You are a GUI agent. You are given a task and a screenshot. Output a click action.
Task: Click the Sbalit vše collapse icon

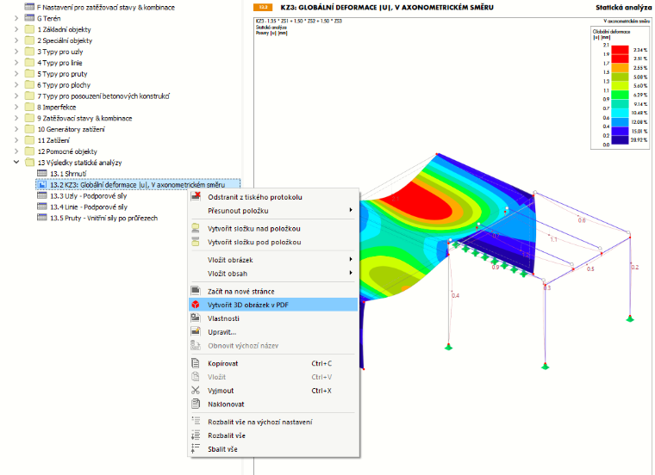coord(196,448)
